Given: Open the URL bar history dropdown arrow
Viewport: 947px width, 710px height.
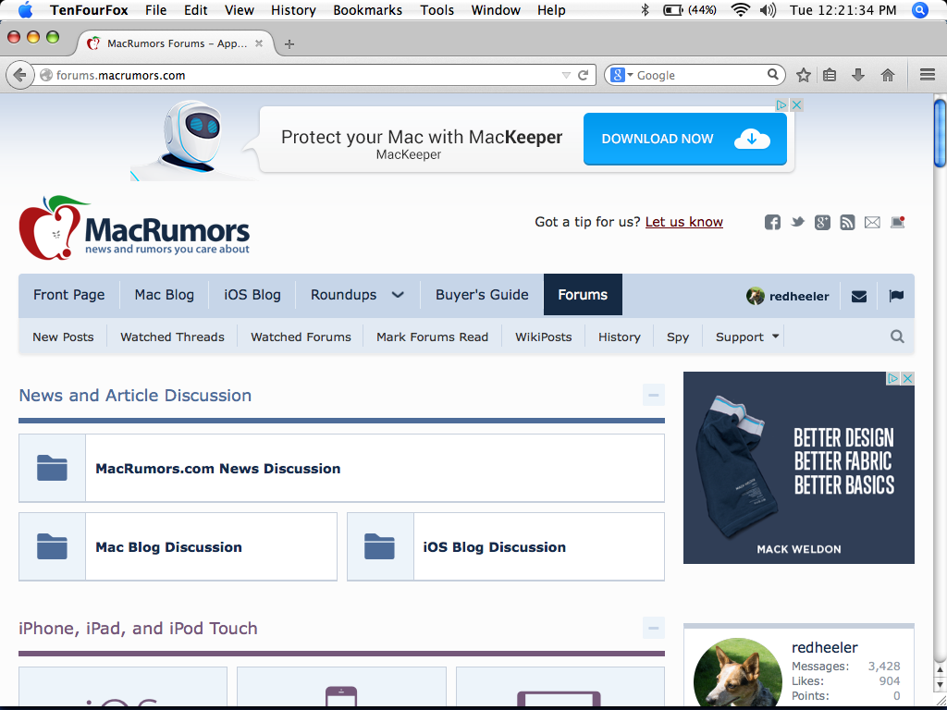Looking at the screenshot, I should click(x=566, y=76).
